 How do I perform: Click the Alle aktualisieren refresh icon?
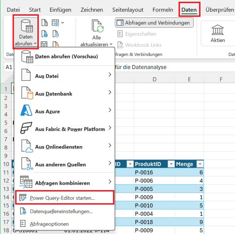[97, 26]
